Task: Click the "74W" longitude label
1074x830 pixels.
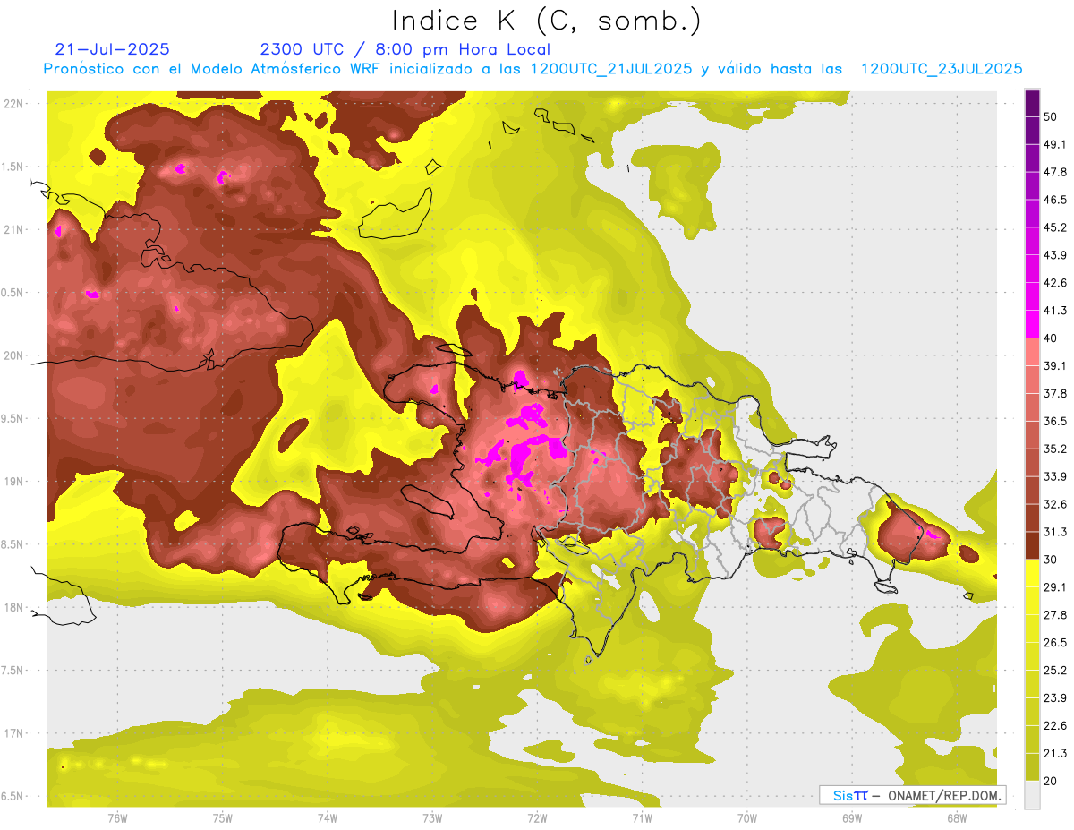Action: coord(328,817)
